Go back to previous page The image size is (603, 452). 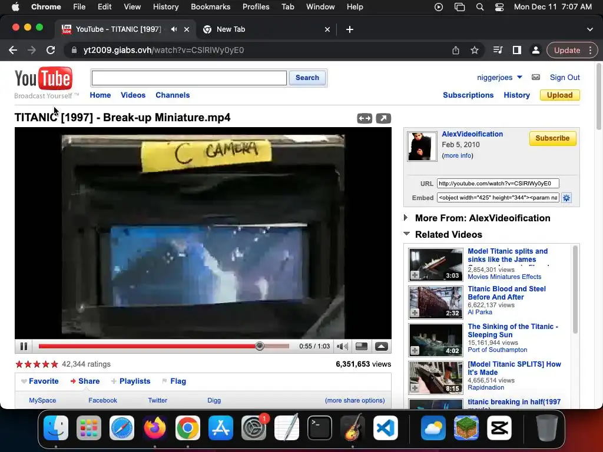pos(13,50)
